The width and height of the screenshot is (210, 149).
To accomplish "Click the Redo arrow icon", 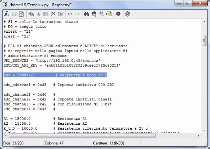I will tap(77, 14).
